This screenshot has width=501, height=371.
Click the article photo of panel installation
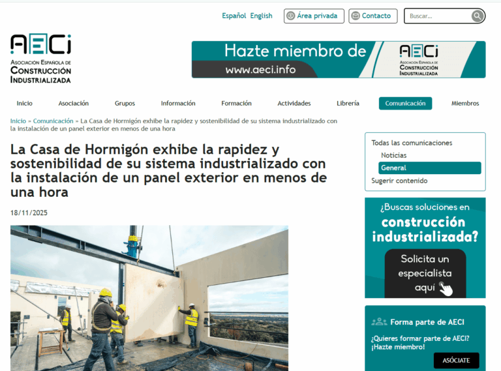click(x=149, y=298)
